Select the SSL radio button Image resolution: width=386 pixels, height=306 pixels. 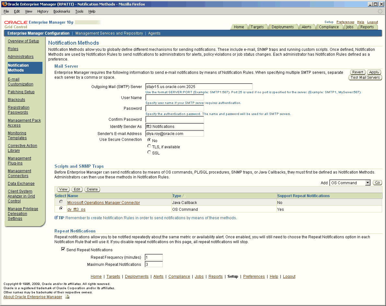149,153
